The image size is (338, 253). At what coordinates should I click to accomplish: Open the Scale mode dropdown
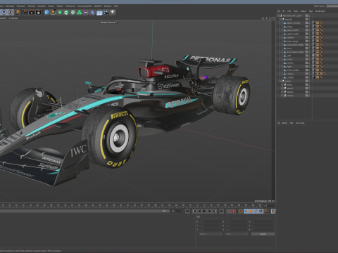pos(237,234)
